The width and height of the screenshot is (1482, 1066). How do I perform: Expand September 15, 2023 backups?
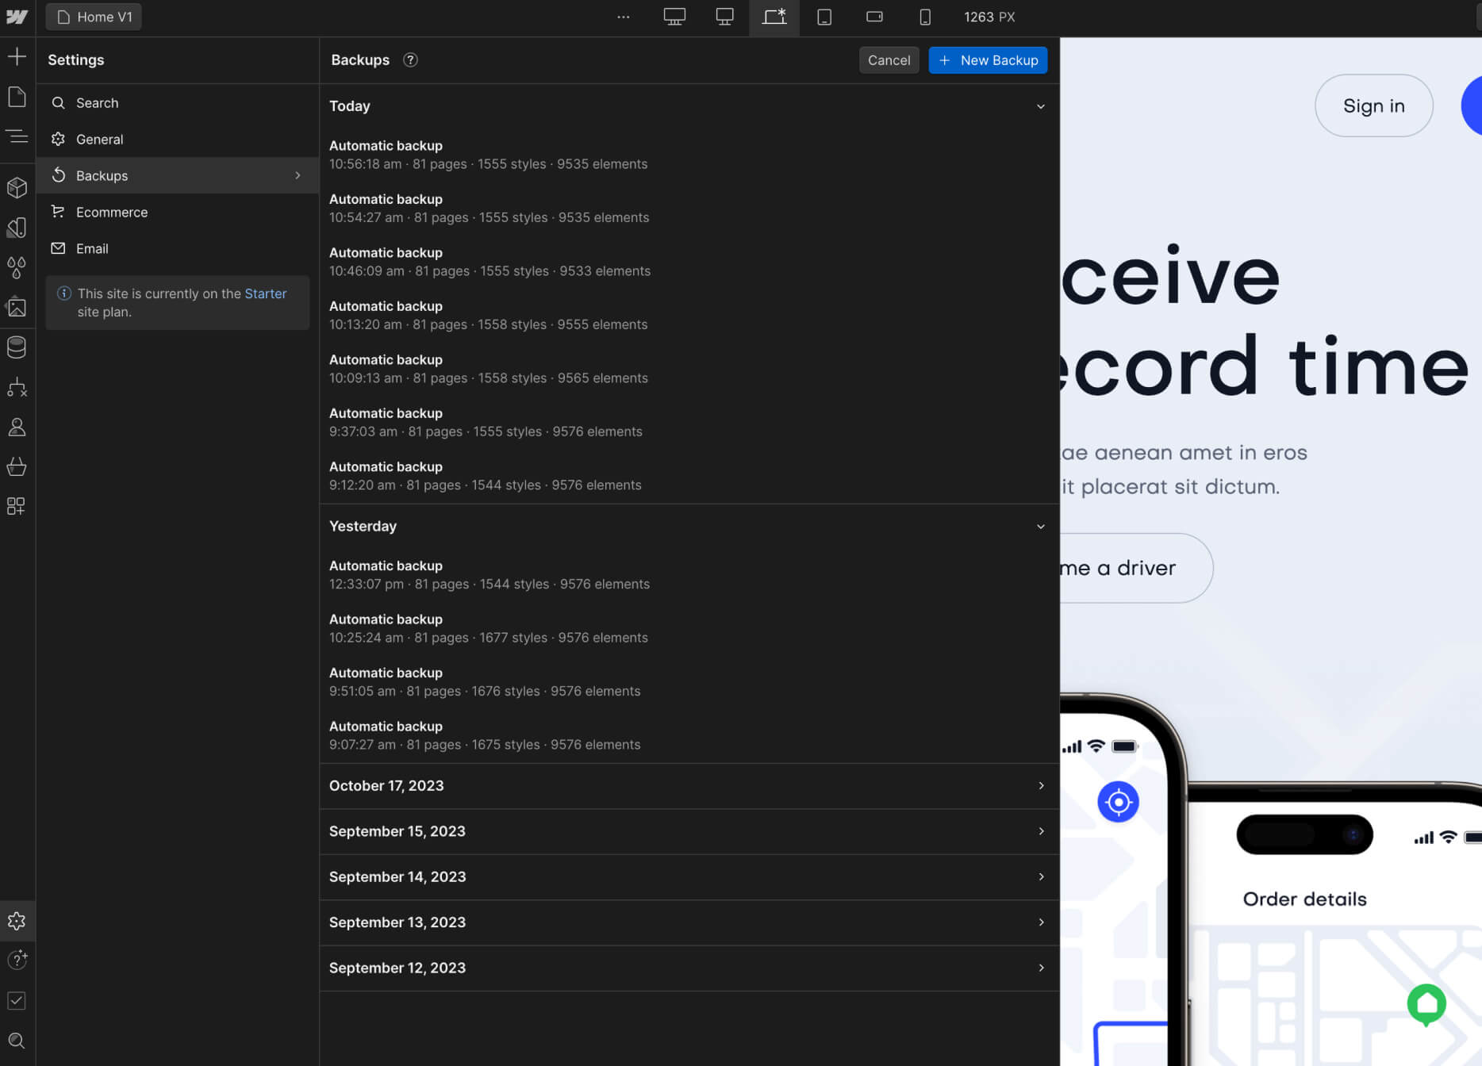pyautogui.click(x=689, y=831)
